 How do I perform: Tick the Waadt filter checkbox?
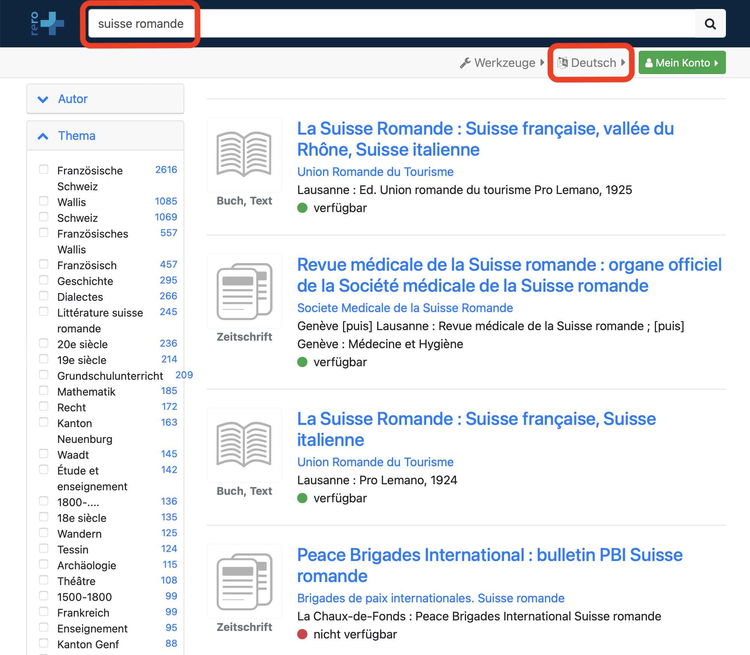pos(44,453)
